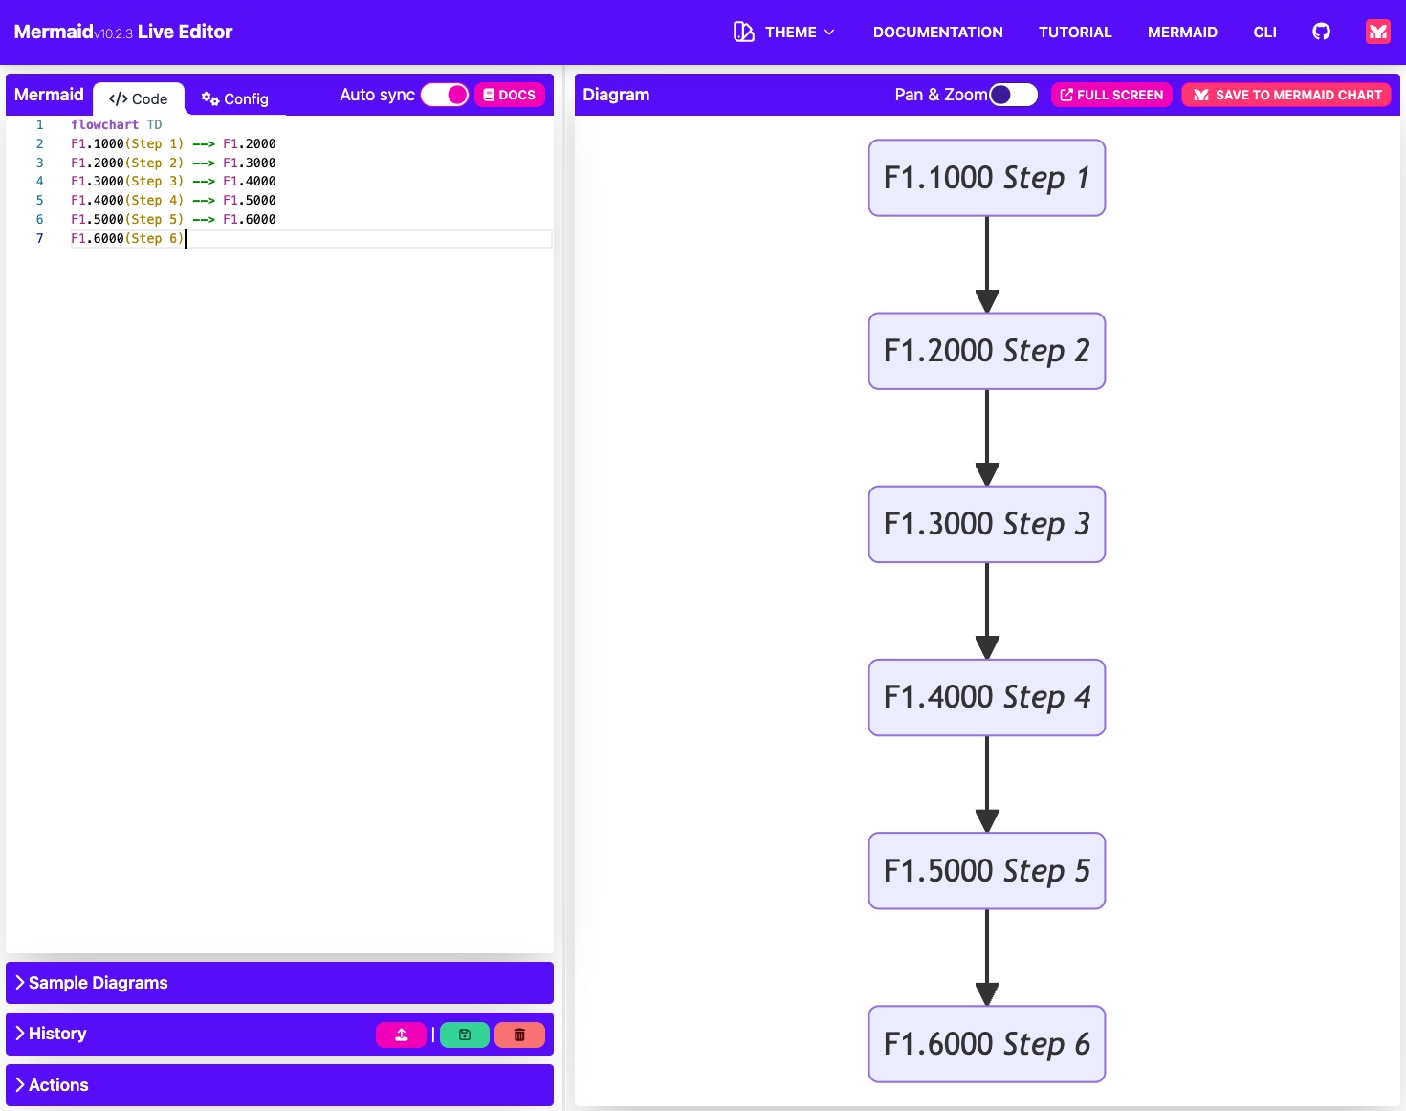Click the F1.6000 Step 6 diagram node
This screenshot has height=1111, width=1406.
tap(987, 1043)
